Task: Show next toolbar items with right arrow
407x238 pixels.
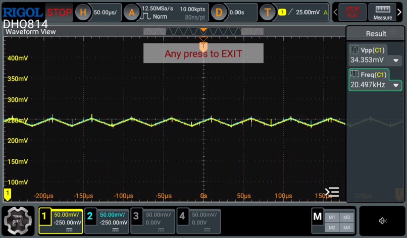Action: tap(399, 12)
